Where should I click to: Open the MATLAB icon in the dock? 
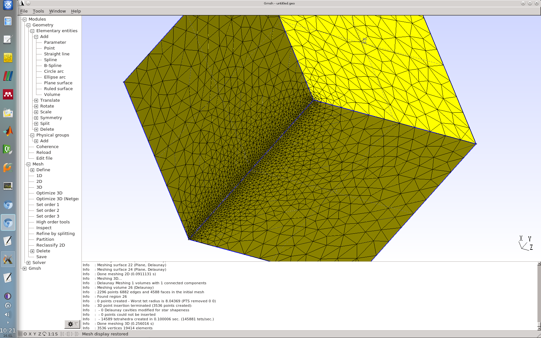click(8, 131)
